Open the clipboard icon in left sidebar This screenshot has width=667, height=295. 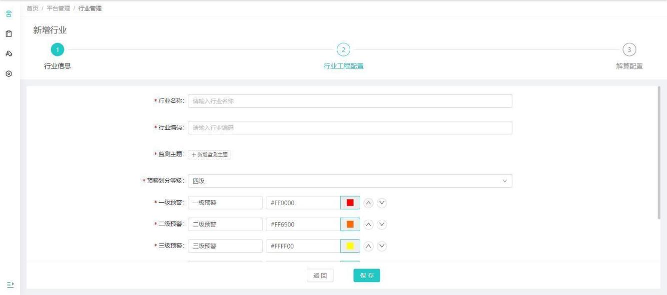click(x=9, y=34)
